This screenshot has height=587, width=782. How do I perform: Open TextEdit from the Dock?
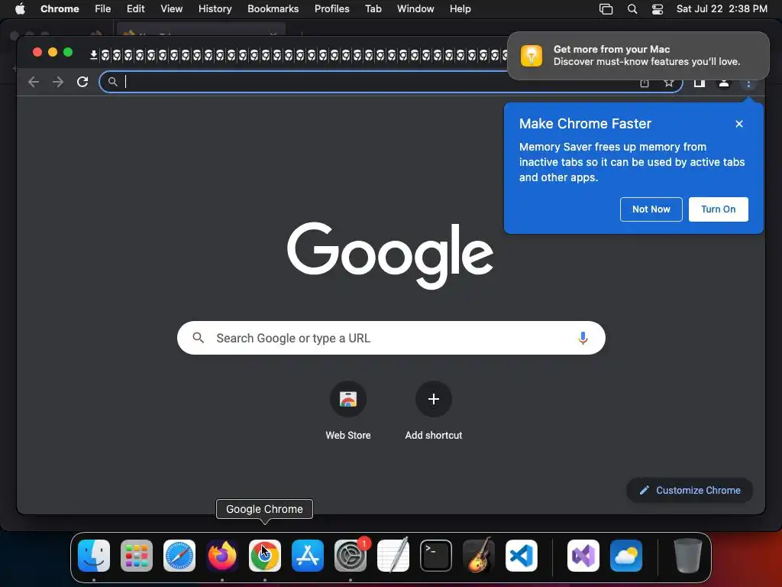(x=393, y=556)
